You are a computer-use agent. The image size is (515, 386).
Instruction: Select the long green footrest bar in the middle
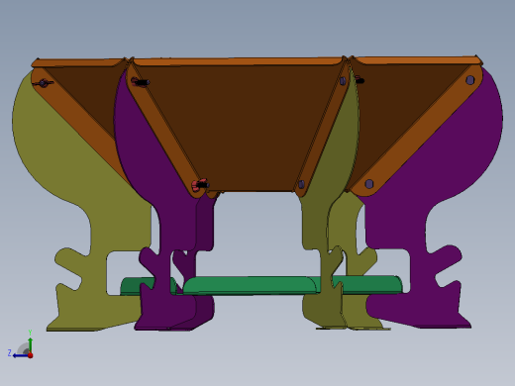coord(251,285)
